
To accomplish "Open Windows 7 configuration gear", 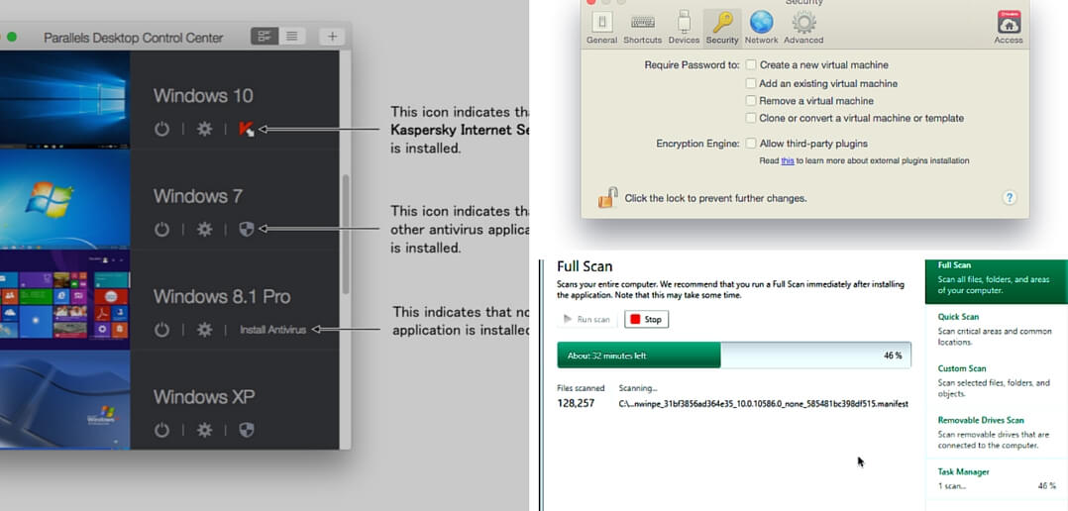I will click(x=204, y=230).
